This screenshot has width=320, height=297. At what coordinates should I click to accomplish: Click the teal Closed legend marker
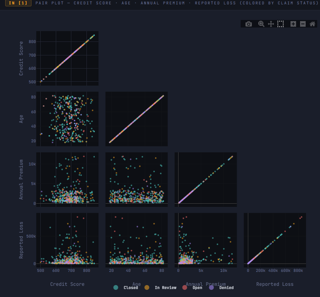[x=116, y=287]
